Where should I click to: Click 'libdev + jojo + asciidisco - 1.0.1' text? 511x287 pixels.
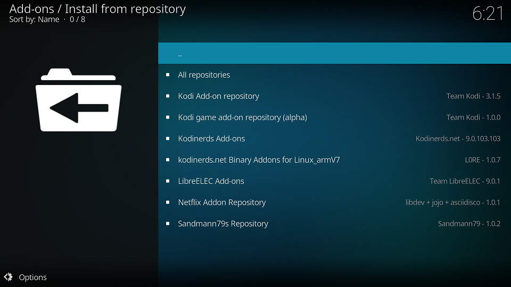tap(452, 202)
